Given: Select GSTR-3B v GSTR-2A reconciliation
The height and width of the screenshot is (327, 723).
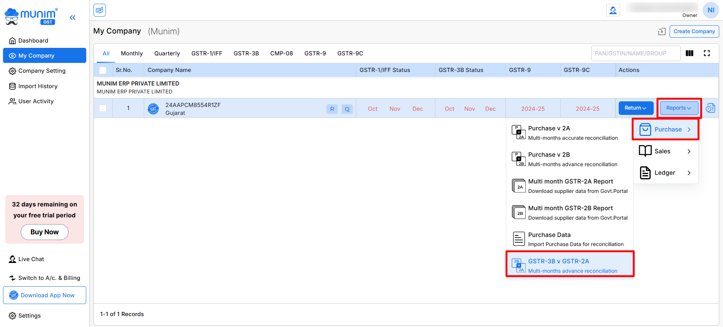Looking at the screenshot, I should [x=570, y=266].
